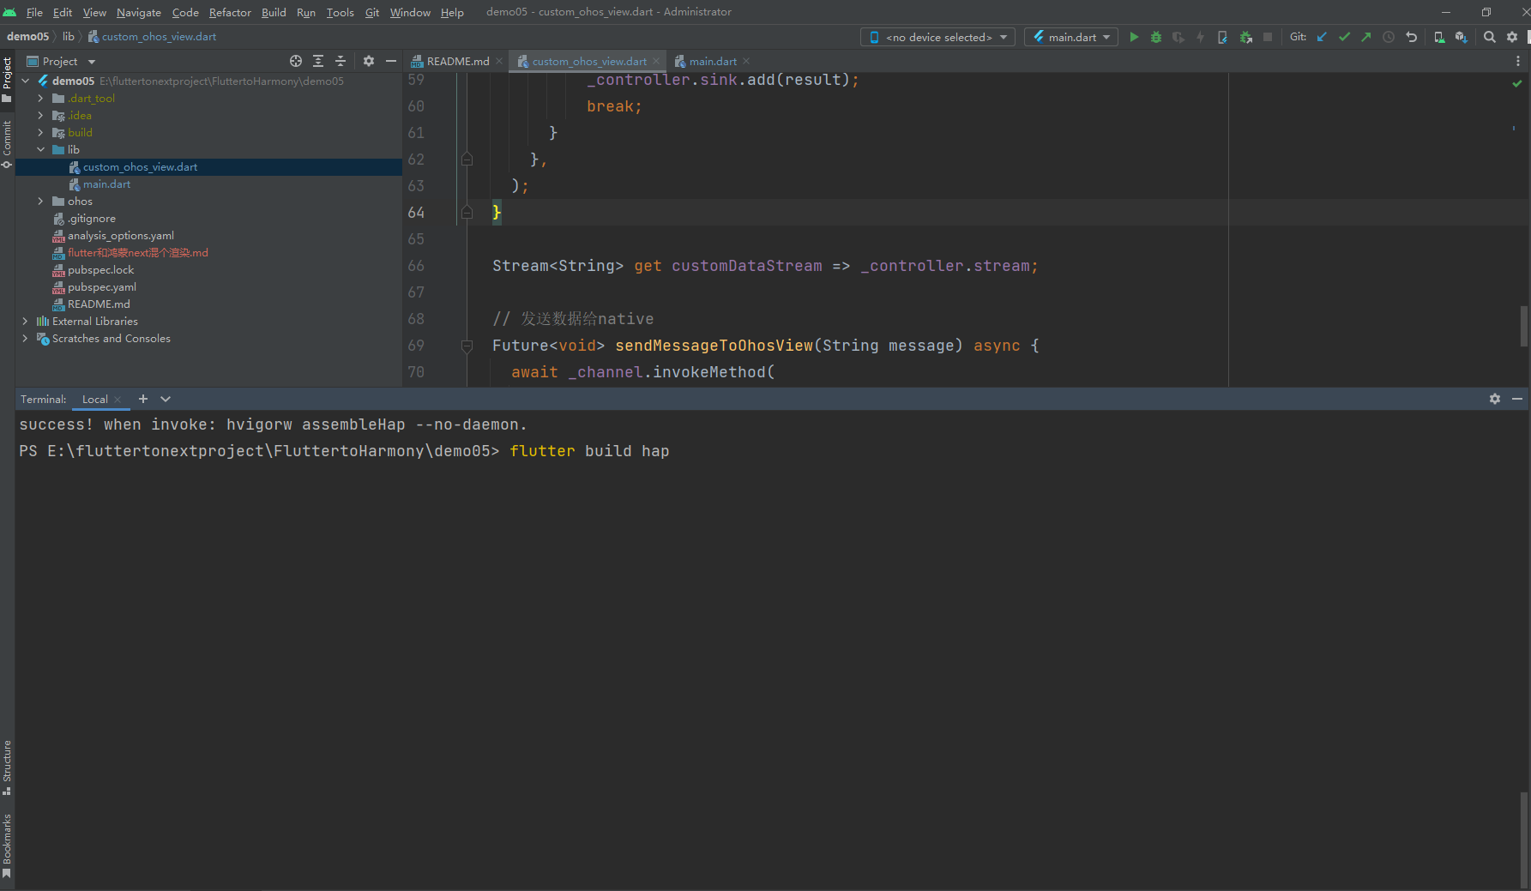1531x891 pixels.
Task: Click the Git Rollback undo arrow
Action: [x=1411, y=37]
